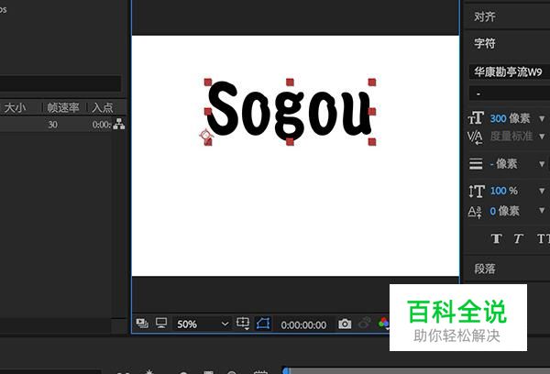Click the 300 像素 font size value
The image size is (550, 374).
point(510,118)
